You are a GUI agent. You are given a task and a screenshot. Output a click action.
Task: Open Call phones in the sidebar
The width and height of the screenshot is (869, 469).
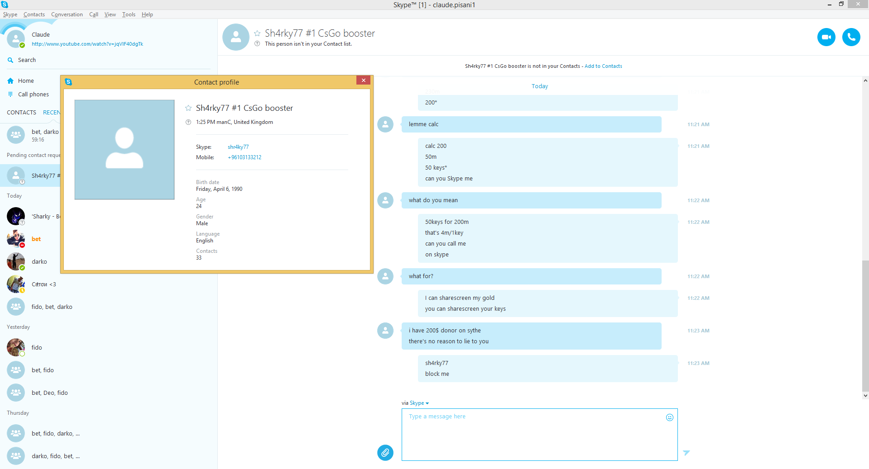pyautogui.click(x=34, y=95)
